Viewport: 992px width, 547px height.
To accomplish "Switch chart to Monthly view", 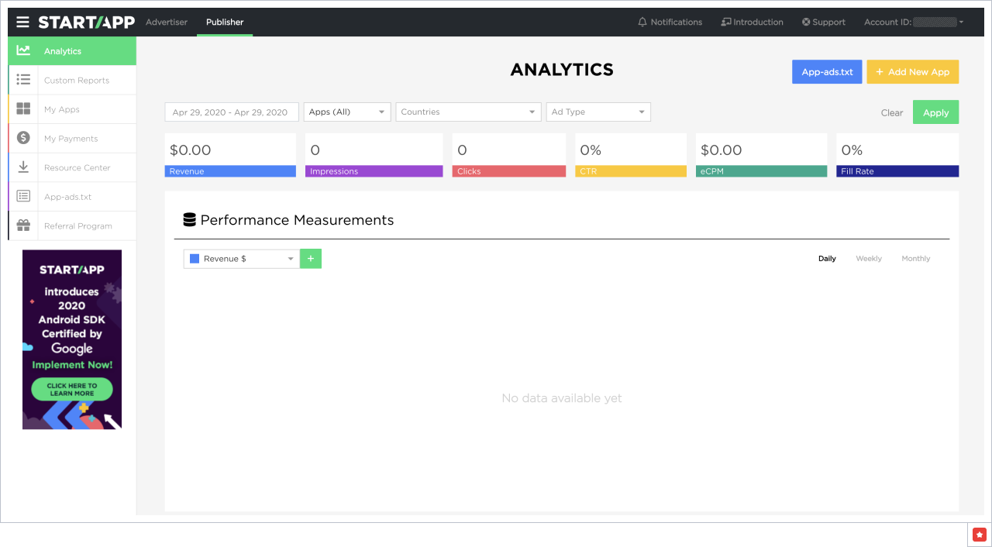I will coord(915,259).
